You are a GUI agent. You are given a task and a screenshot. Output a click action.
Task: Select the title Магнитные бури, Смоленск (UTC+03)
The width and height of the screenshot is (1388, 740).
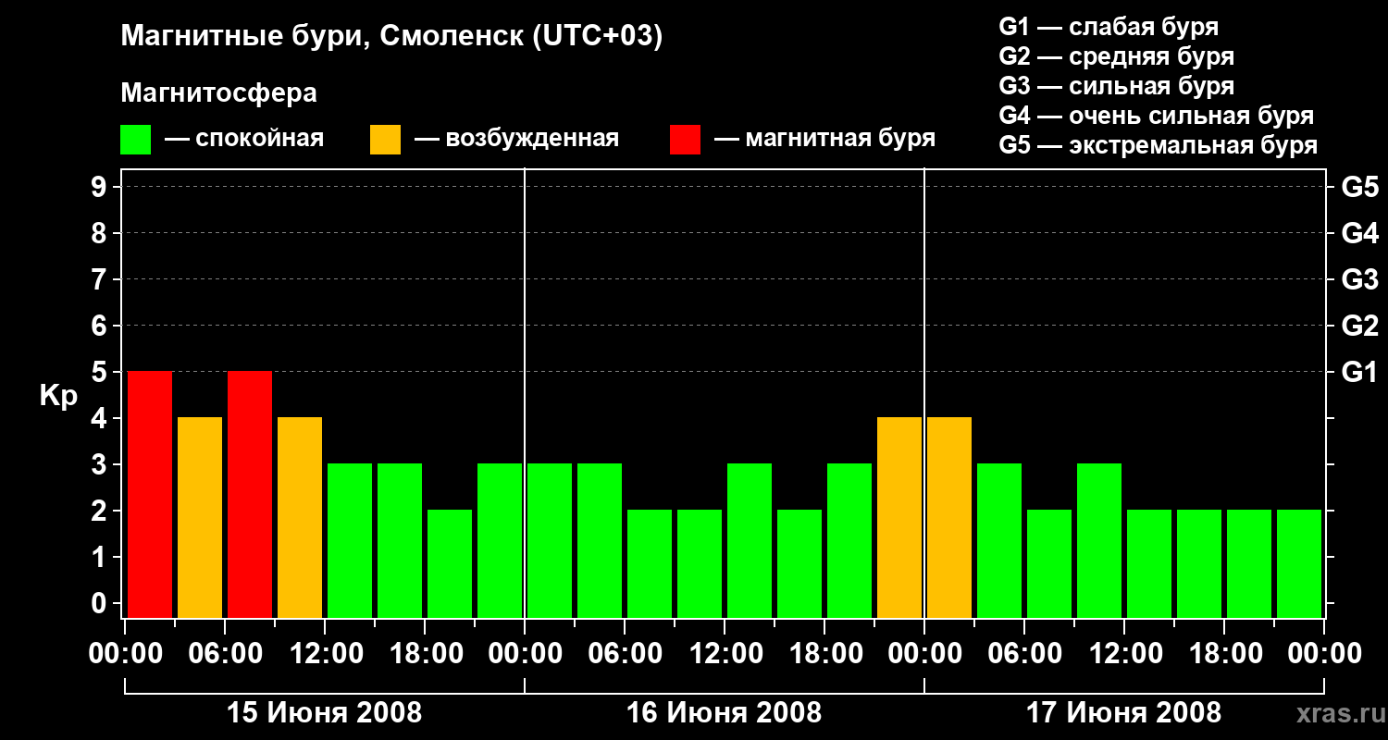tap(392, 37)
